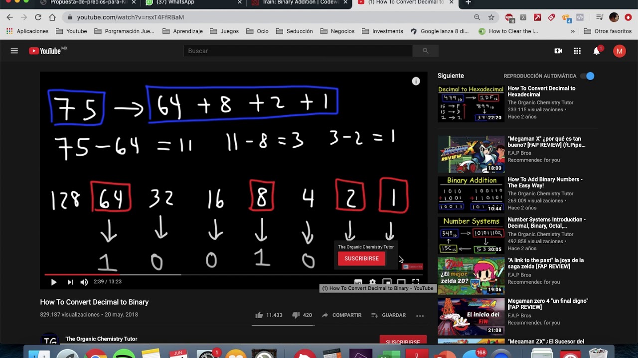Save video with GUARDAR button
This screenshot has height=358, width=638.
tap(388, 315)
